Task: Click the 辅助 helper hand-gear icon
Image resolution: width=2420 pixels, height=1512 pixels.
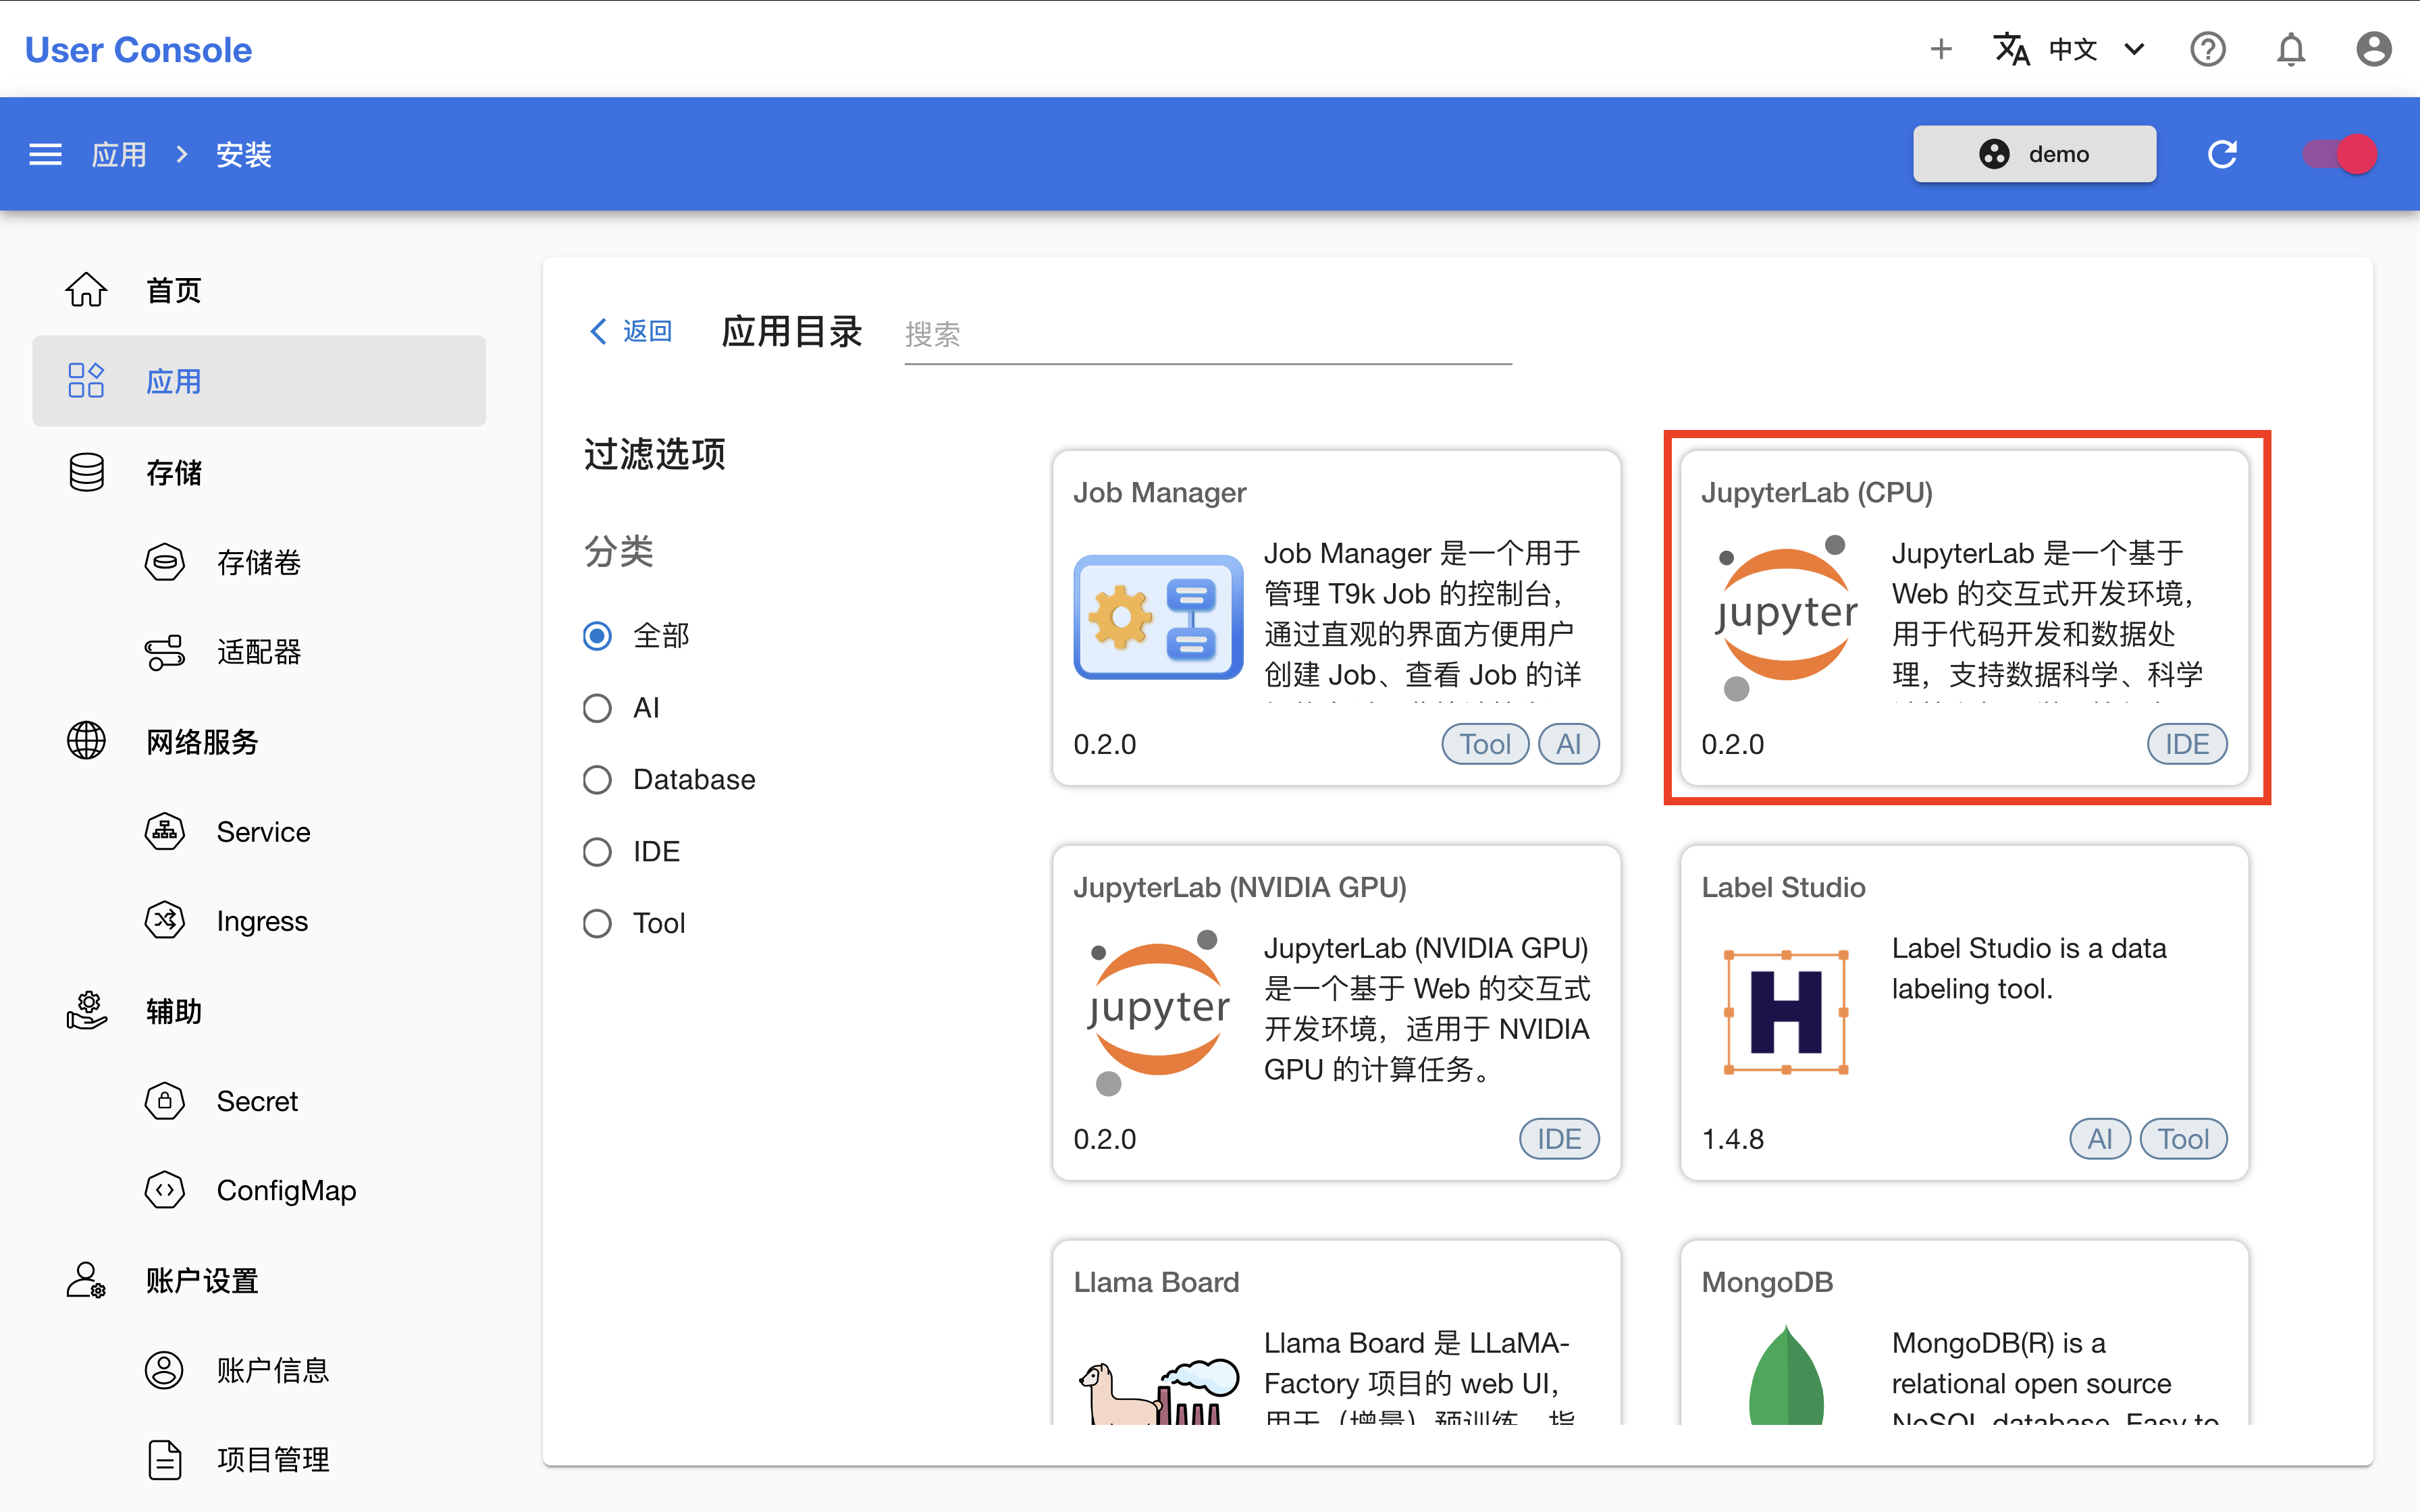Action: [86, 1011]
